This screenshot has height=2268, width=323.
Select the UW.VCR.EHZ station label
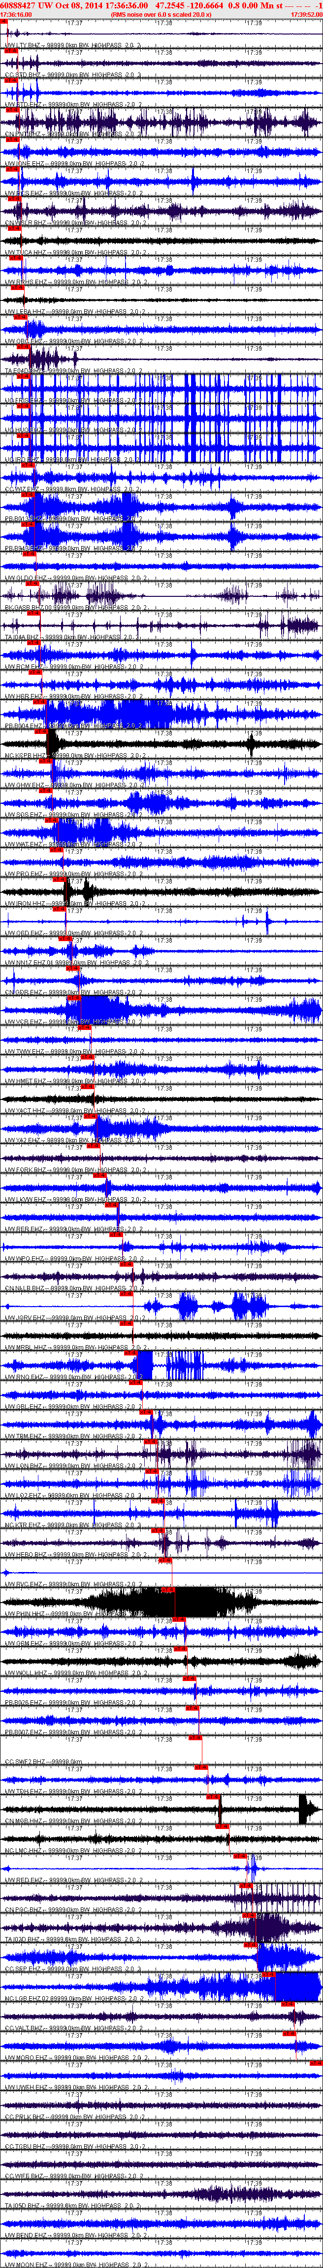coord(74,1022)
